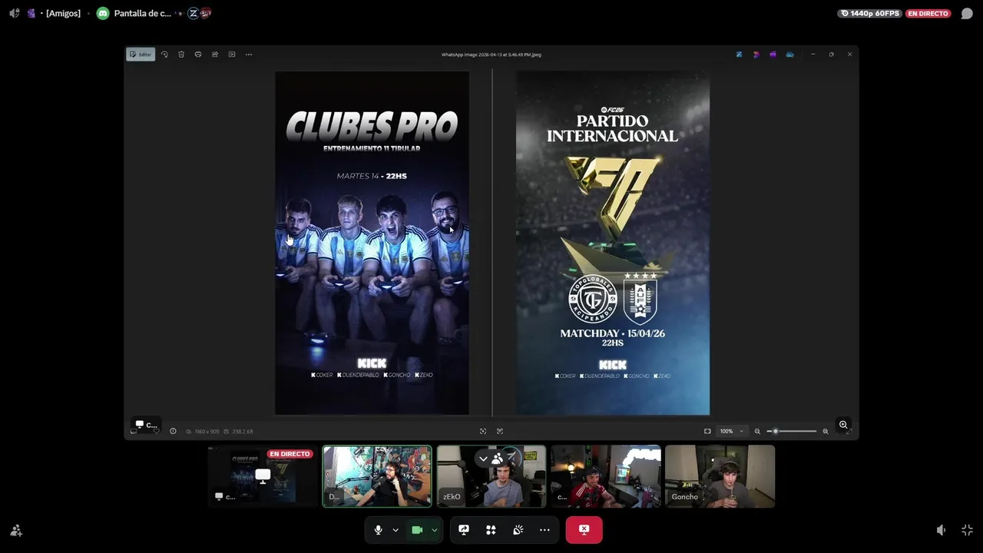Turn off the camera with green video button
This screenshot has width=983, height=553.
(x=417, y=530)
